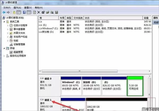
Task: Click the volume list scroll left arrow
Action: click(x=40, y=71)
